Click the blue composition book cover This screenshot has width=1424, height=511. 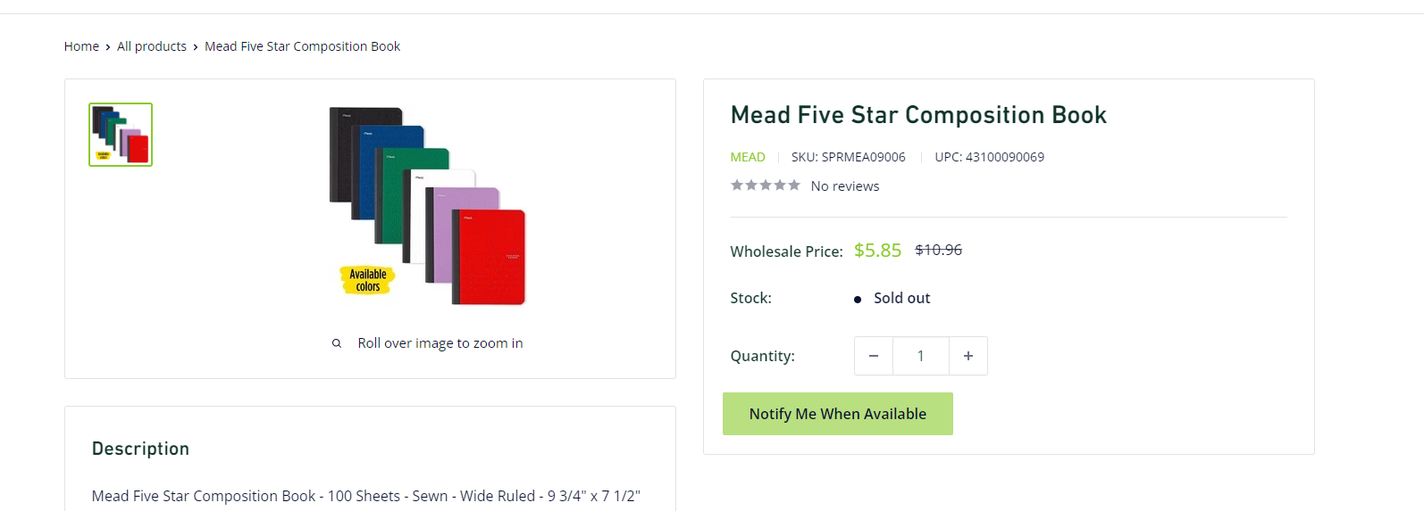(390, 171)
